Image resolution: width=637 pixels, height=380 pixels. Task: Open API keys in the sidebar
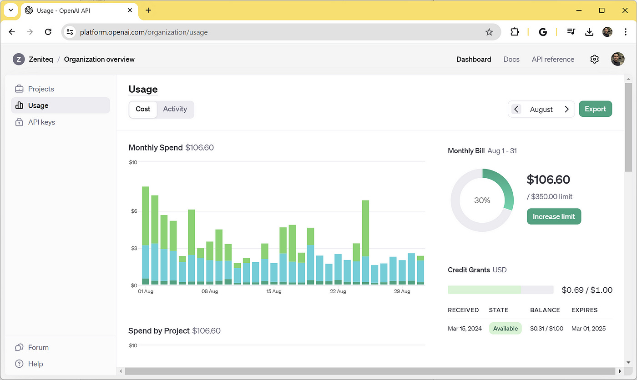click(x=60, y=122)
